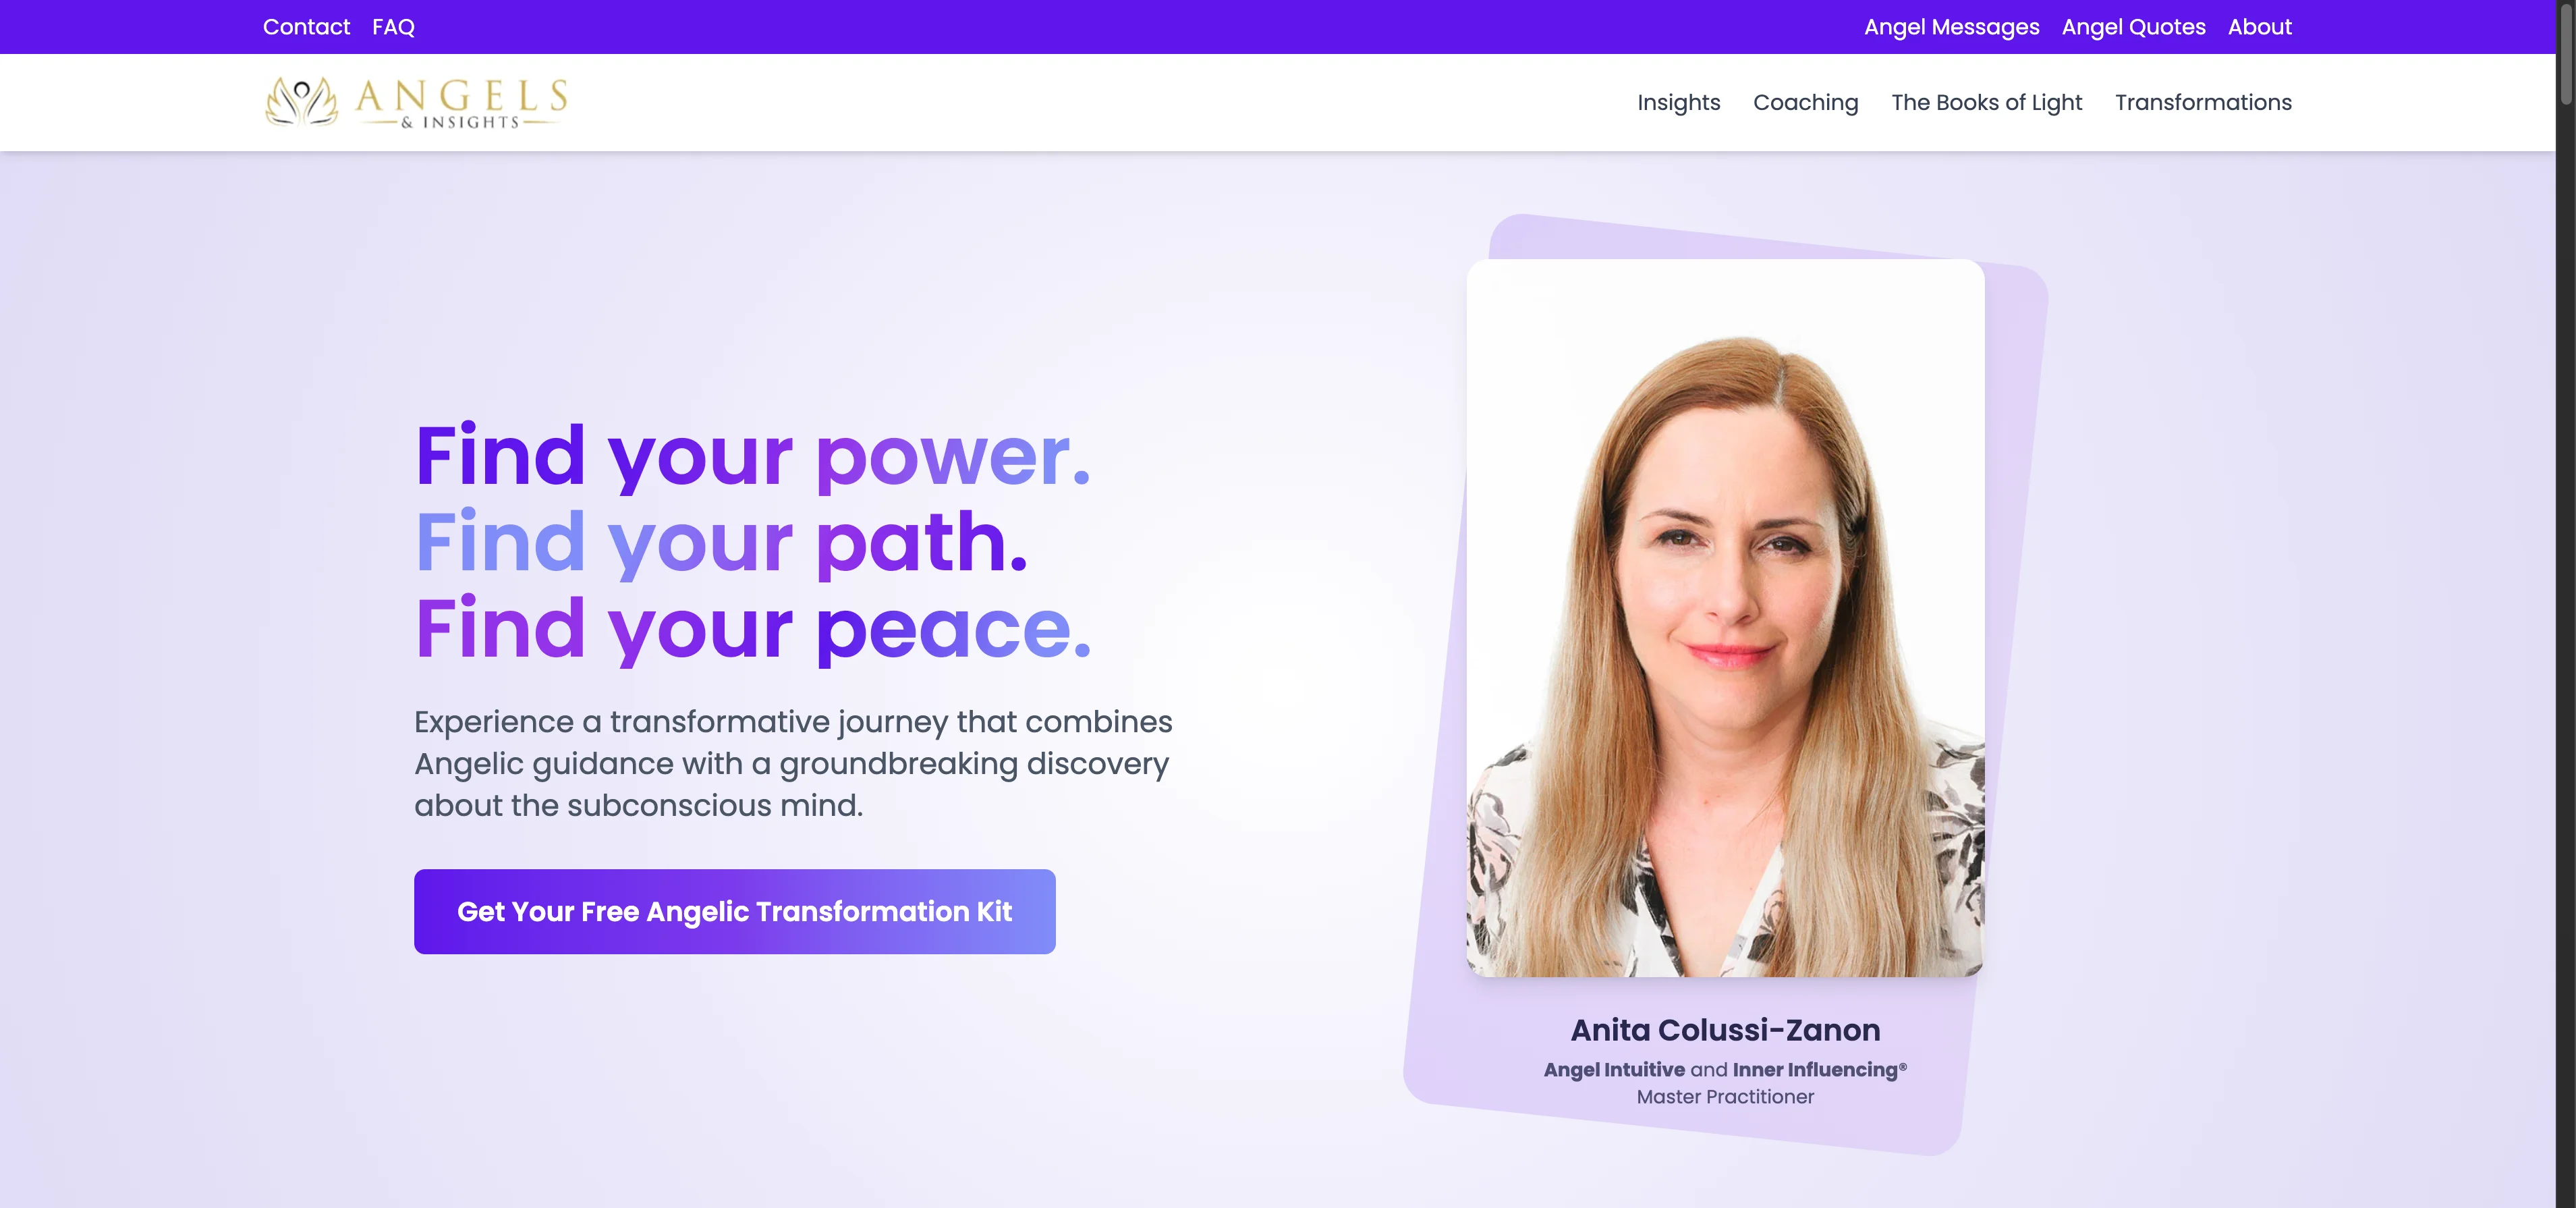Viewport: 2576px width, 1208px height.
Task: Open Angel Messages in top bar
Action: click(x=1951, y=27)
